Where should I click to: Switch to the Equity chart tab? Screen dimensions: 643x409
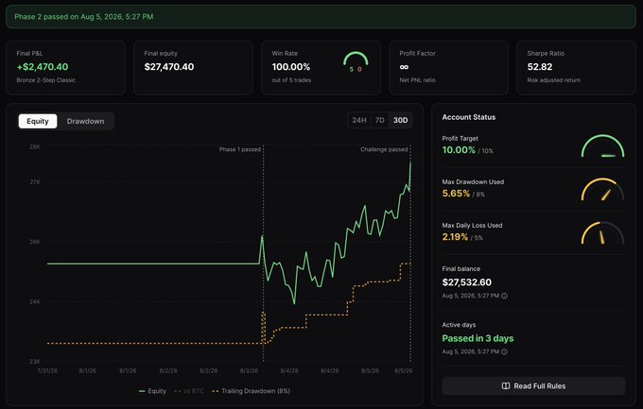coord(38,121)
